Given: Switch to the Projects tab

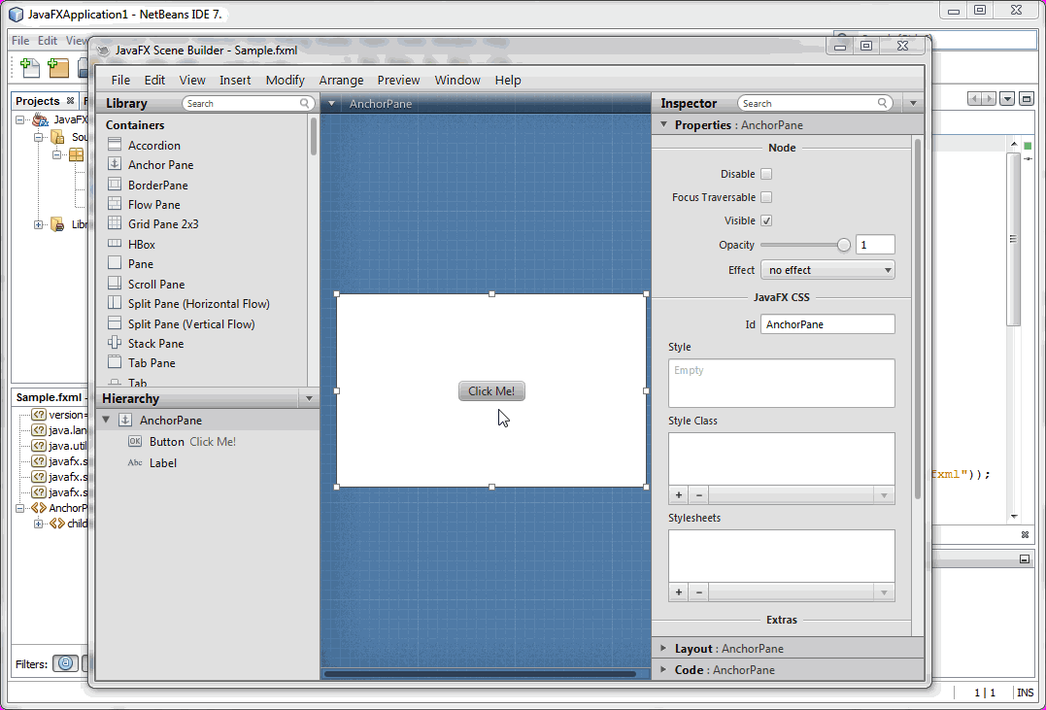Looking at the screenshot, I should (37, 100).
